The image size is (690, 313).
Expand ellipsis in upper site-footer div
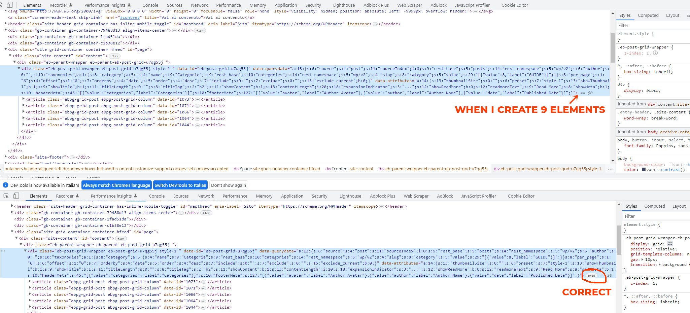(72, 157)
